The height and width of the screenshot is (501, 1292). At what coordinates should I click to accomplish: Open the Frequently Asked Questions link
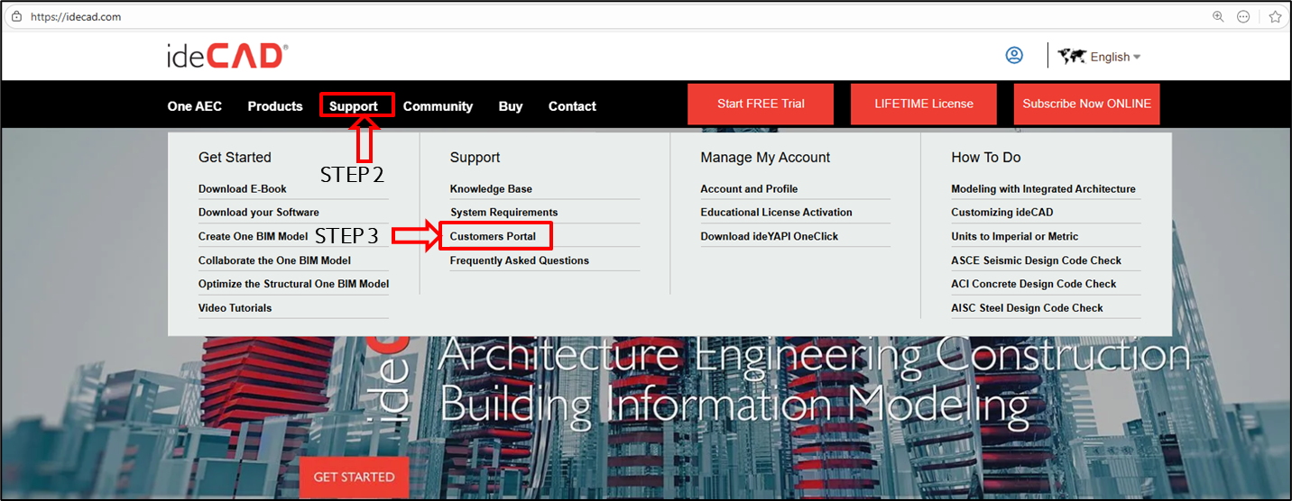(x=520, y=260)
